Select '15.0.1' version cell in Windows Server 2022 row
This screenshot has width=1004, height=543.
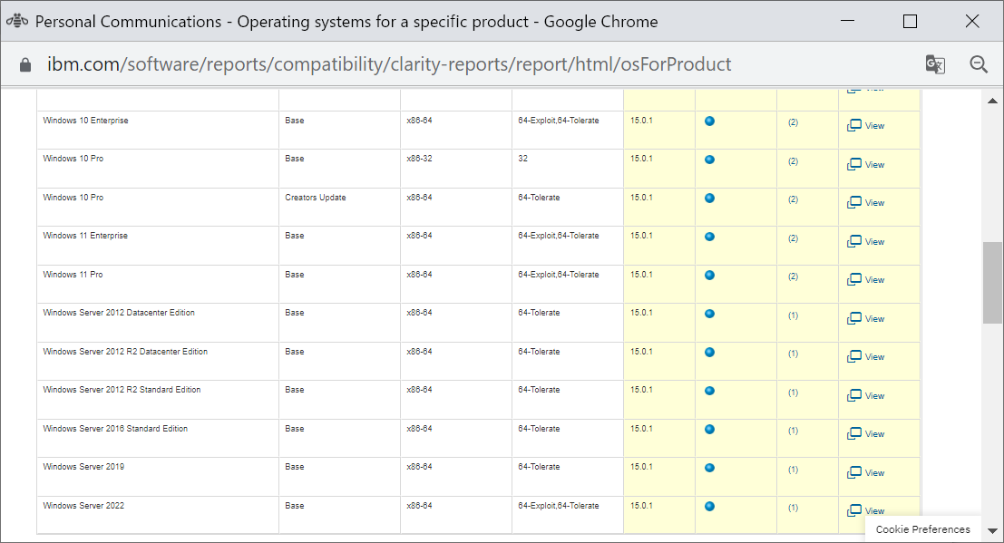(x=641, y=506)
